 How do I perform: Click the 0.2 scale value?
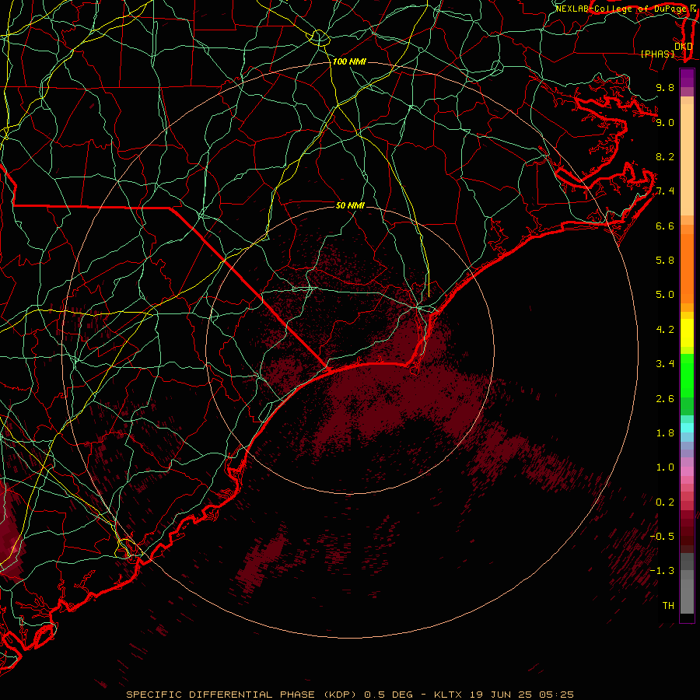[x=665, y=502]
